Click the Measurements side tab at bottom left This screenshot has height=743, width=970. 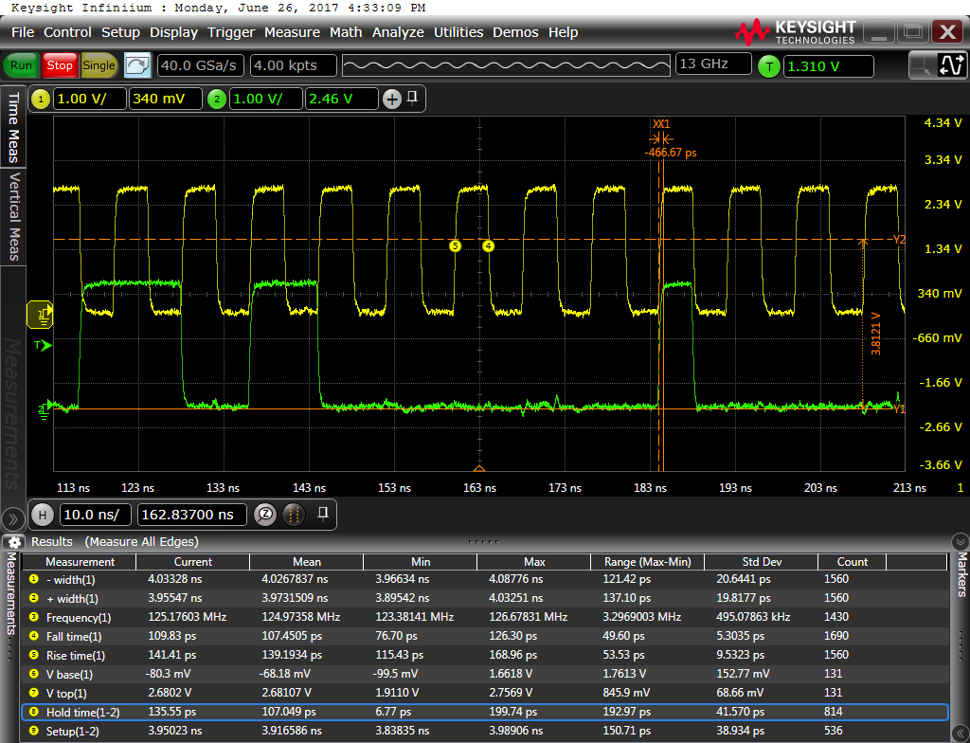point(9,593)
